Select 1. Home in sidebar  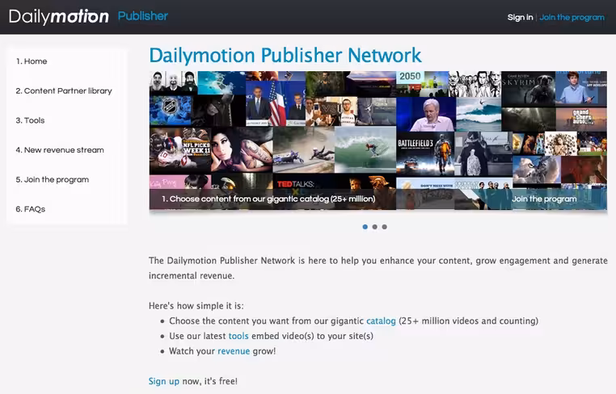click(32, 61)
